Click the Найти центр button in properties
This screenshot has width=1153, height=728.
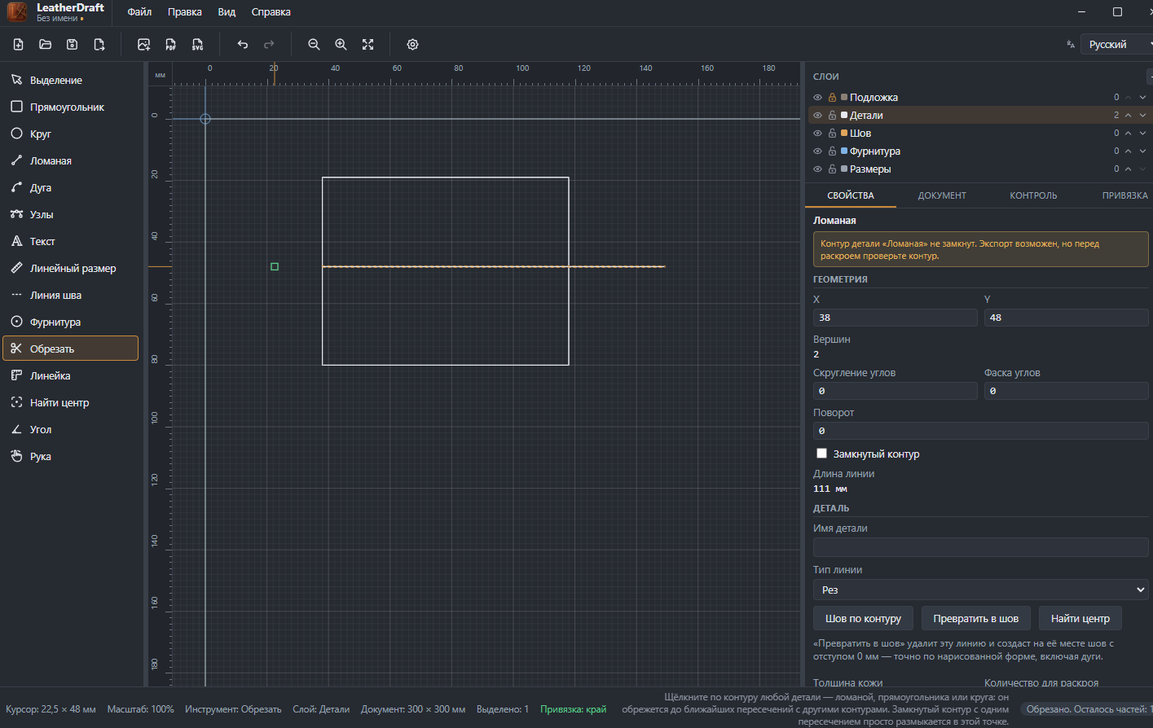(1080, 619)
